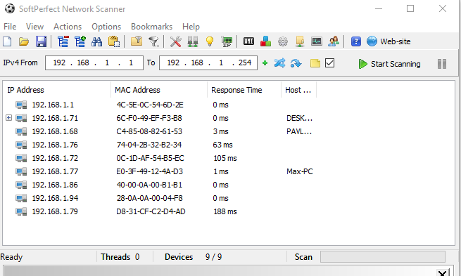Screen dimensions: 461x276
Task: Open Find with binoculars icon
Action: click(96, 41)
